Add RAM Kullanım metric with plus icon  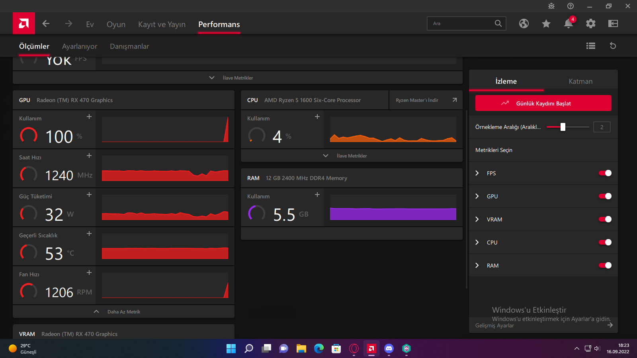[317, 195]
